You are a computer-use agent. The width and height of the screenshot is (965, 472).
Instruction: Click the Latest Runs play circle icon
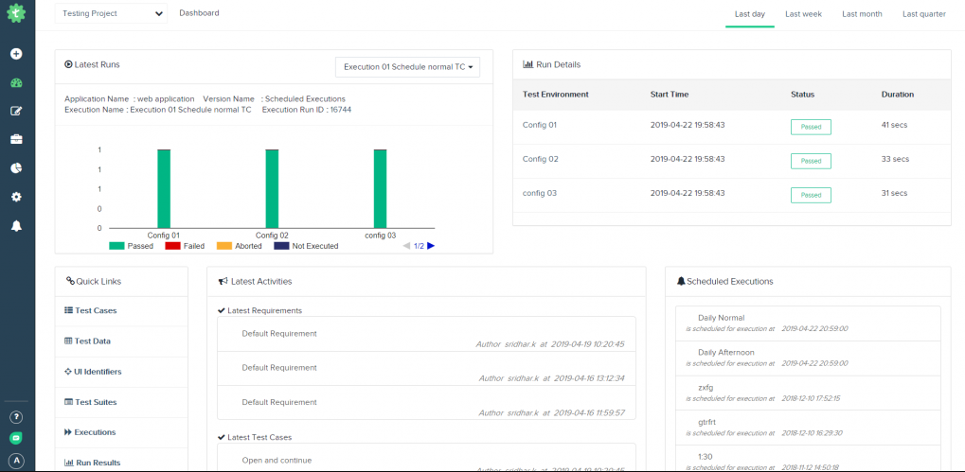(x=68, y=64)
